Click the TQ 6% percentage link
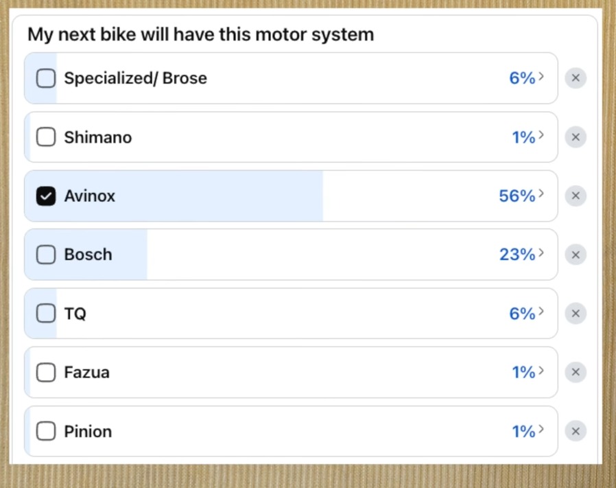Image resolution: width=616 pixels, height=488 pixels. point(522,314)
